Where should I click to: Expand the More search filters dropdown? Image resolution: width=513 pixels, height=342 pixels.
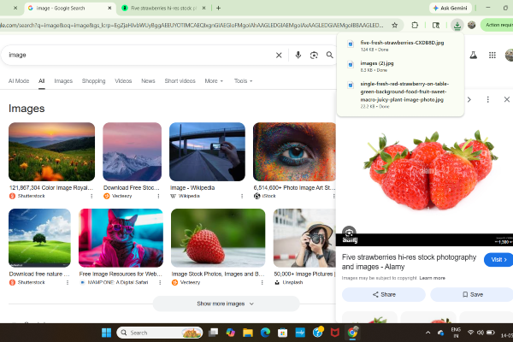[214, 81]
